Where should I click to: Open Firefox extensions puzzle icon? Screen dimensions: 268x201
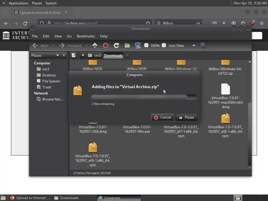point(243,23)
